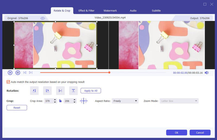
Task: Mute the preview volume speaker
Action: coord(207,73)
